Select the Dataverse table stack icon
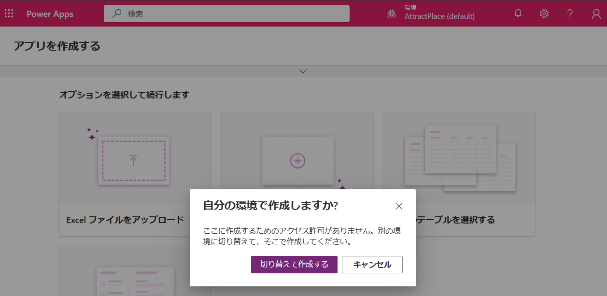The width and height of the screenshot is (607, 296). [460, 155]
